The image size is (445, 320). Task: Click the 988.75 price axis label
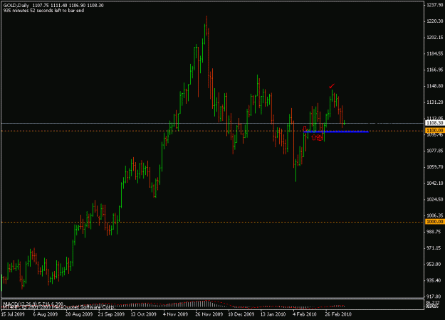pyautogui.click(x=435, y=232)
